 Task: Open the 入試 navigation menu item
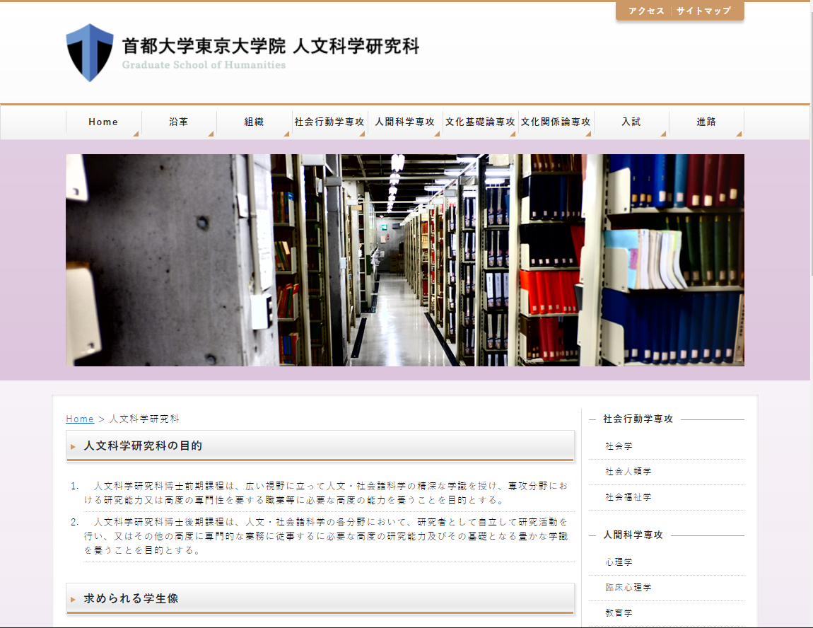pyautogui.click(x=631, y=122)
